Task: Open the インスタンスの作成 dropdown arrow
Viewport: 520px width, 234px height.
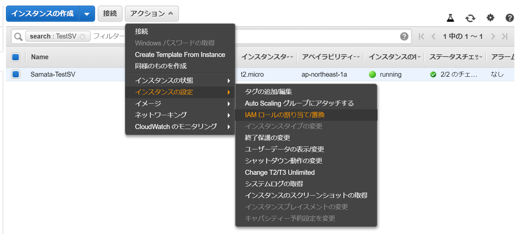Action: [87, 14]
